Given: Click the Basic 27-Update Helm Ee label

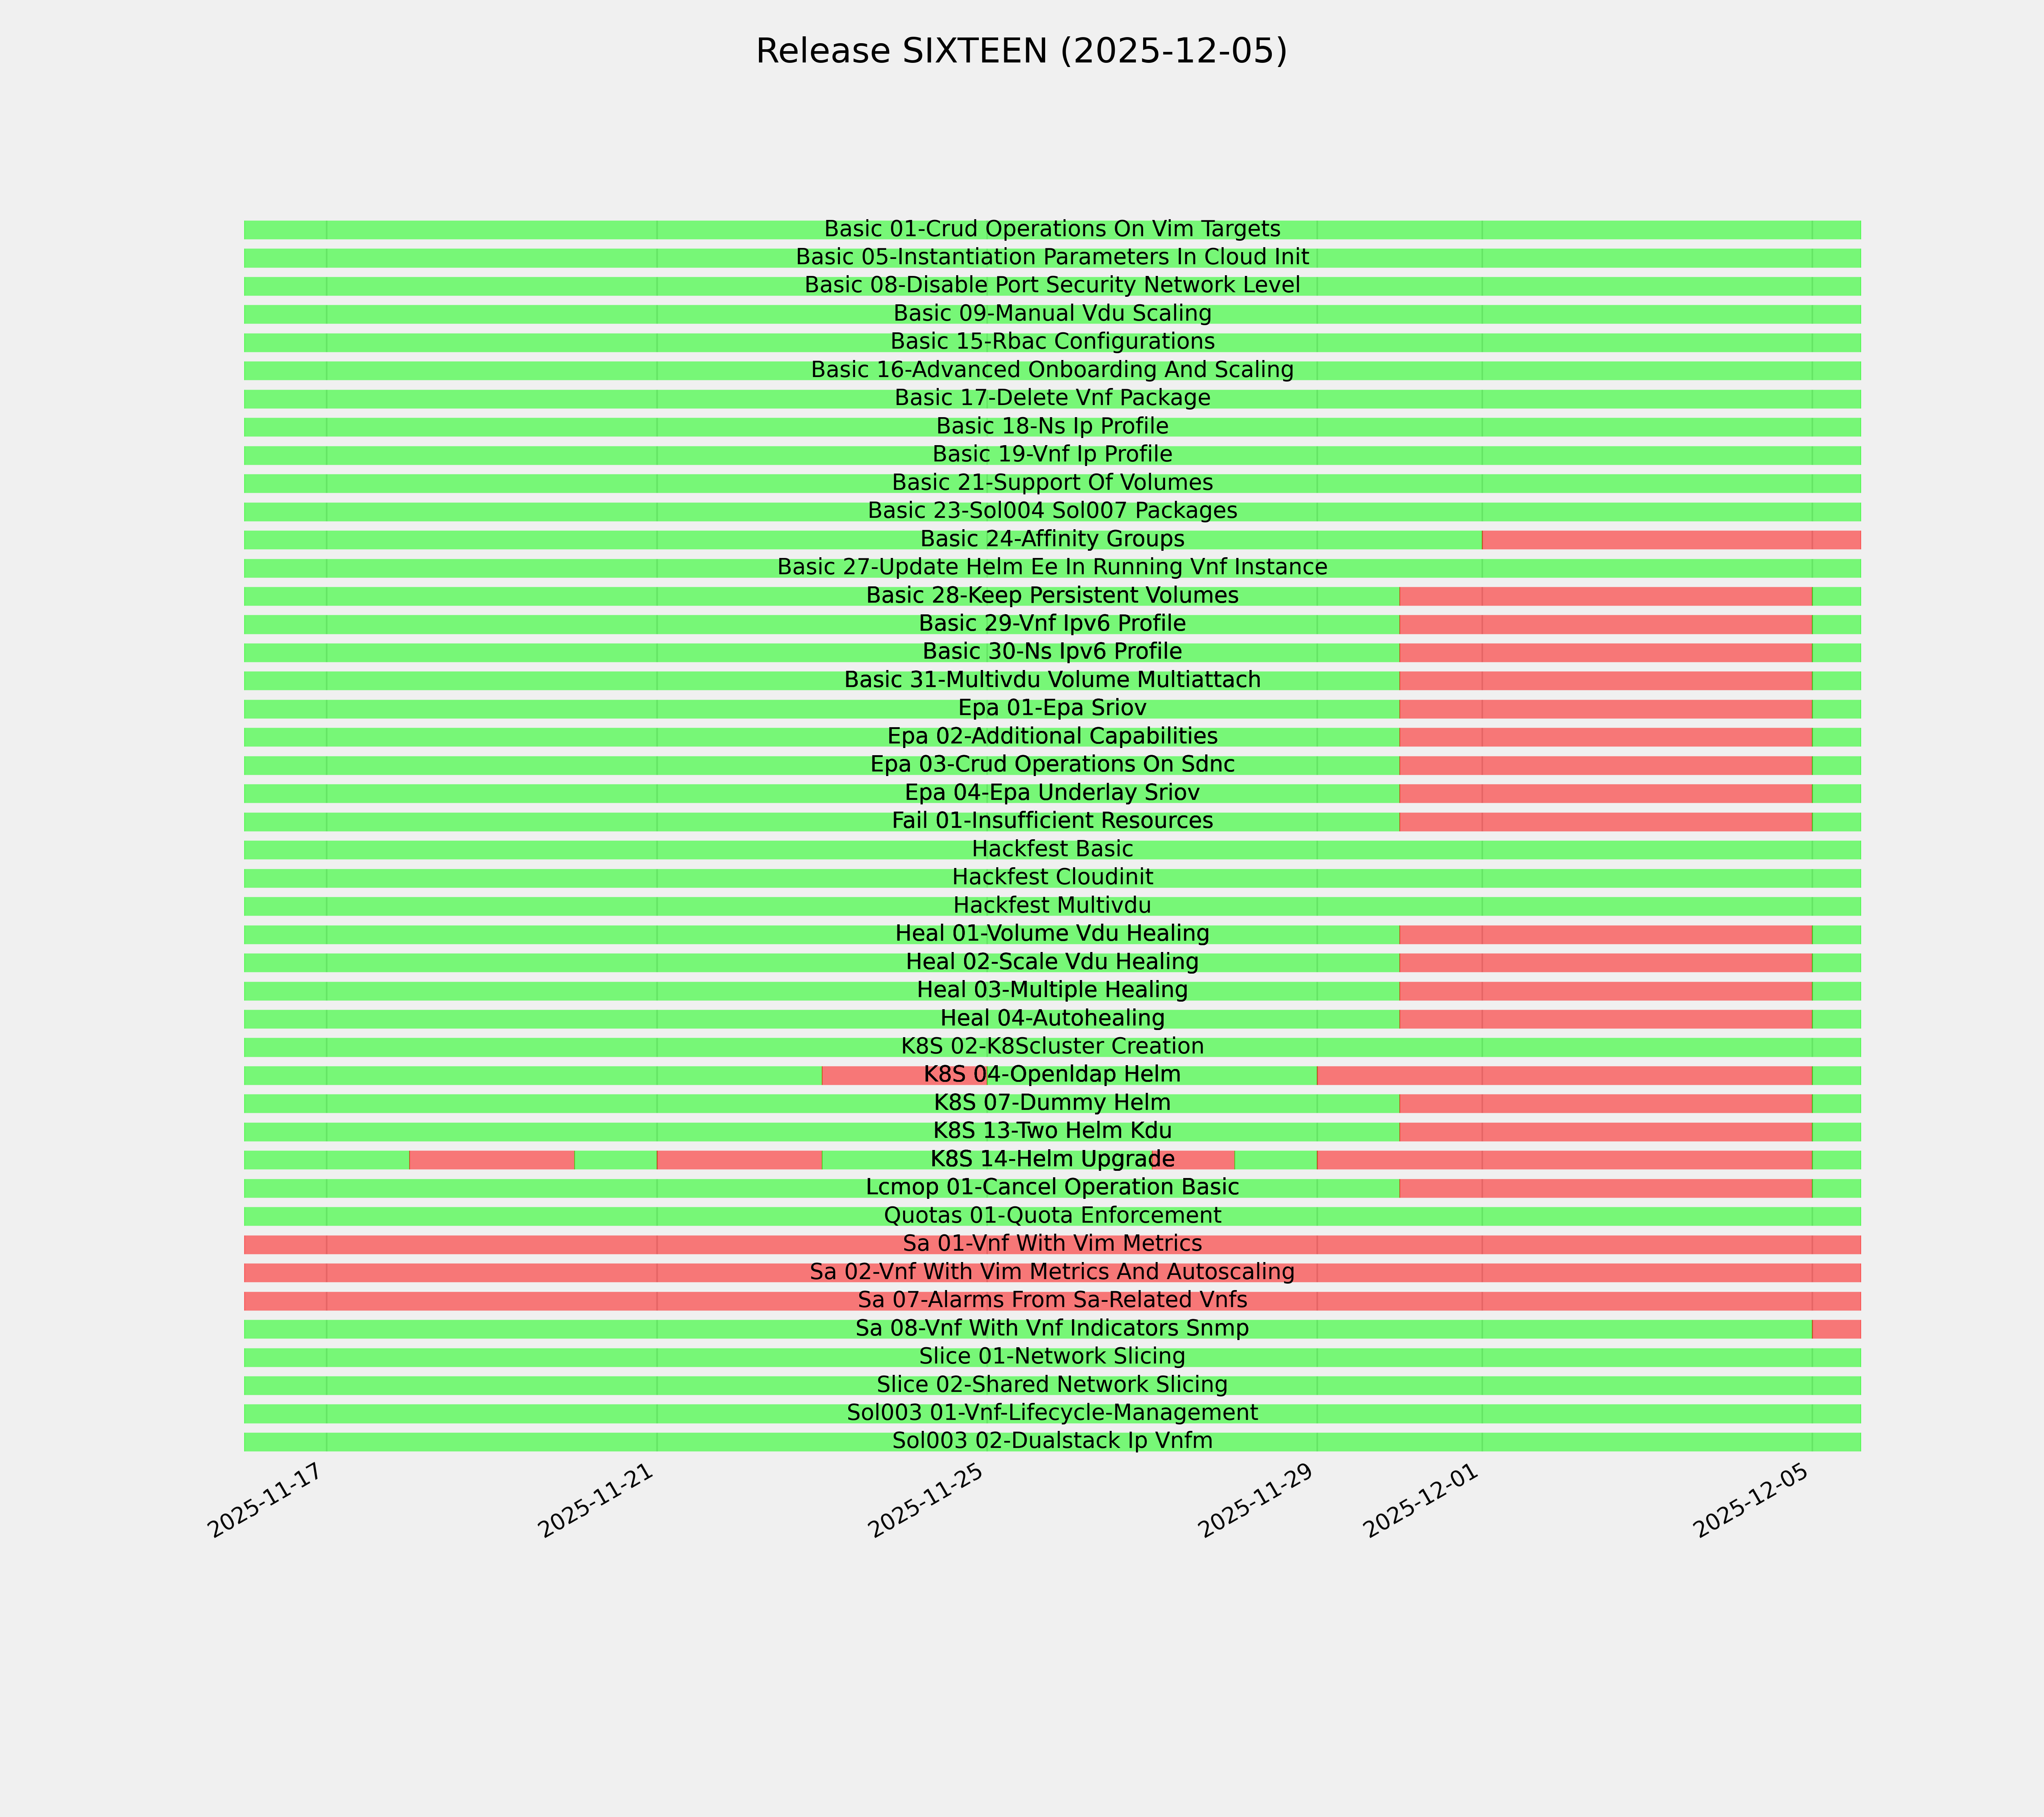Looking at the screenshot, I should [1052, 567].
